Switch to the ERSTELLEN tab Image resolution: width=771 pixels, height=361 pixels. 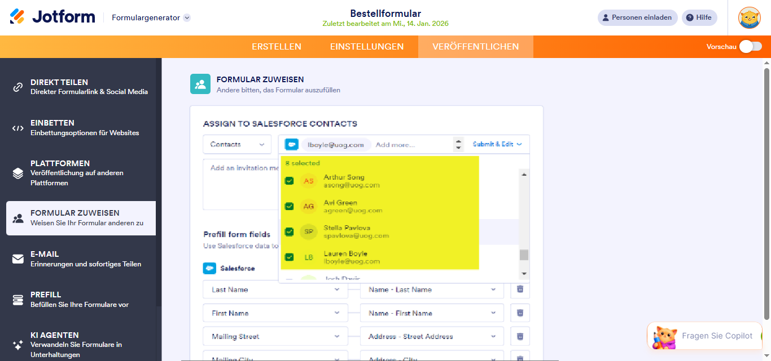pos(277,47)
